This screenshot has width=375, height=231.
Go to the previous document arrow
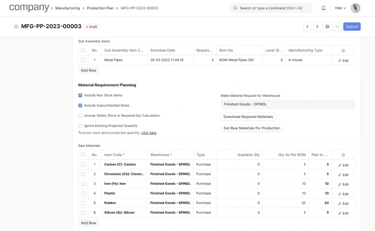click(307, 27)
